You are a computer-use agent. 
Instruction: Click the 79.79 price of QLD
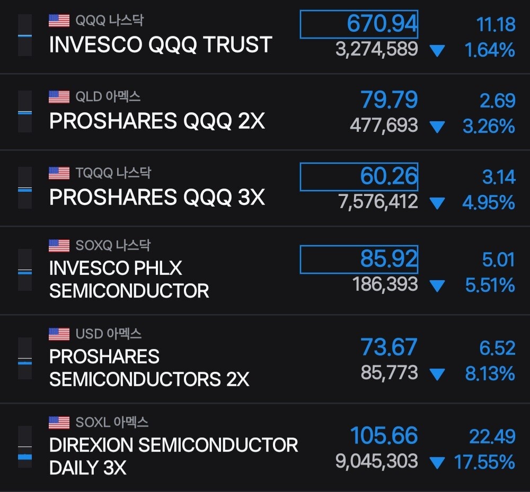pyautogui.click(x=389, y=100)
